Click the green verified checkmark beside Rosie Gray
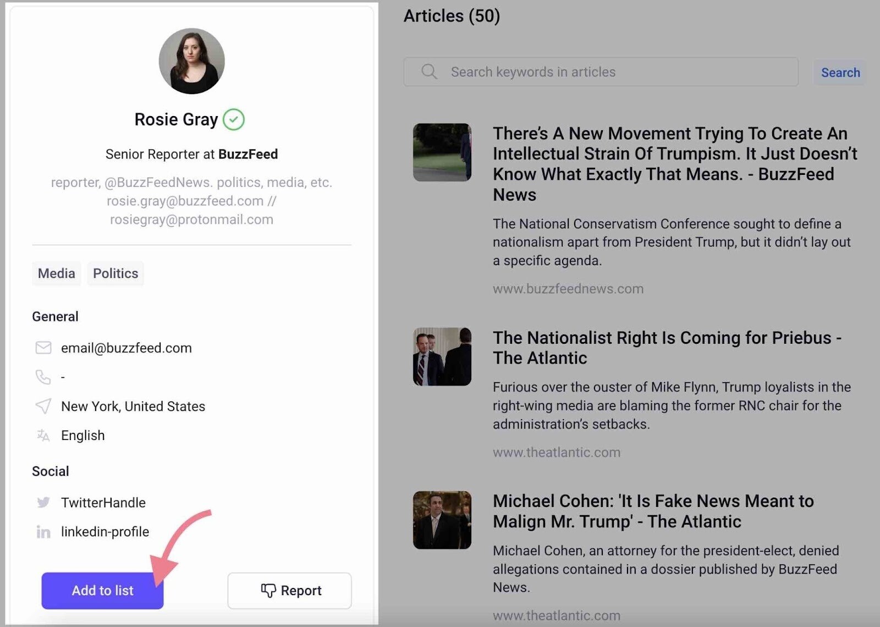The height and width of the screenshot is (627, 880). [234, 119]
